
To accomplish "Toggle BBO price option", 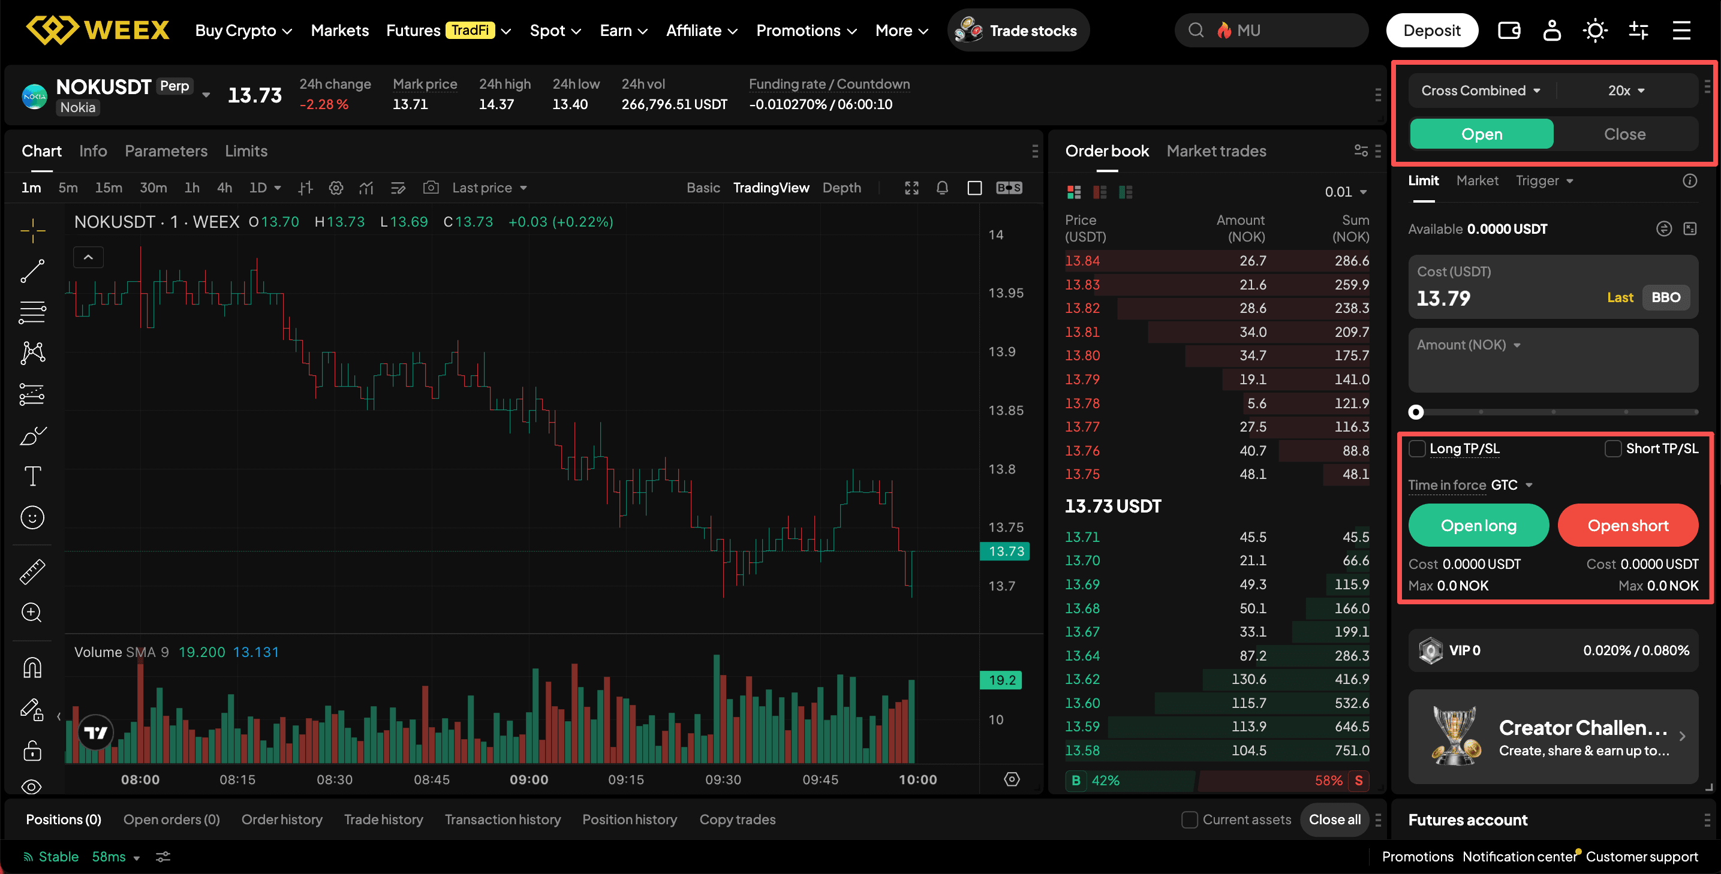I will point(1666,298).
